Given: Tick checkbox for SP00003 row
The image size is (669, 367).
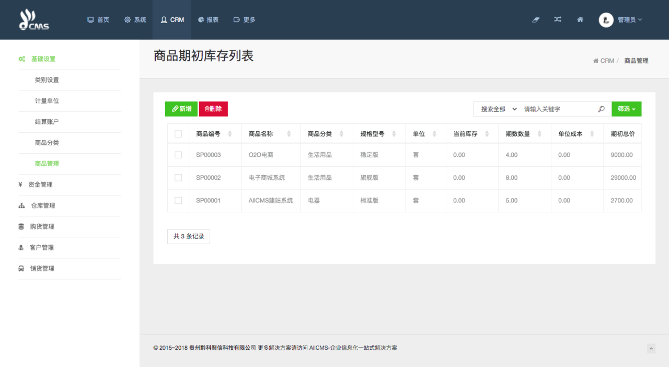Looking at the screenshot, I should [178, 155].
